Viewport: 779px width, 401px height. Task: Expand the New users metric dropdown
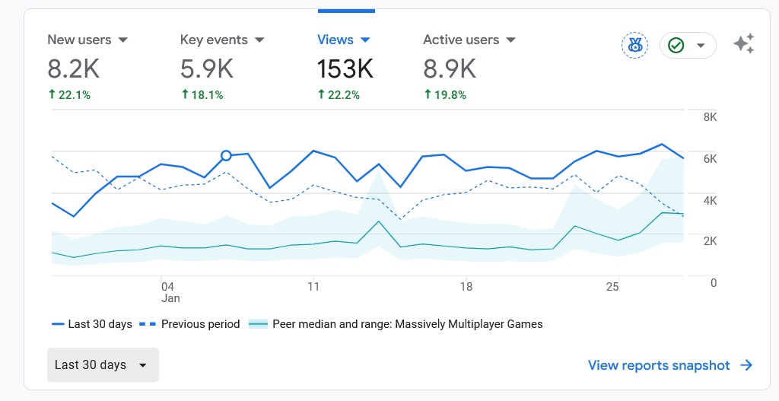click(x=122, y=40)
